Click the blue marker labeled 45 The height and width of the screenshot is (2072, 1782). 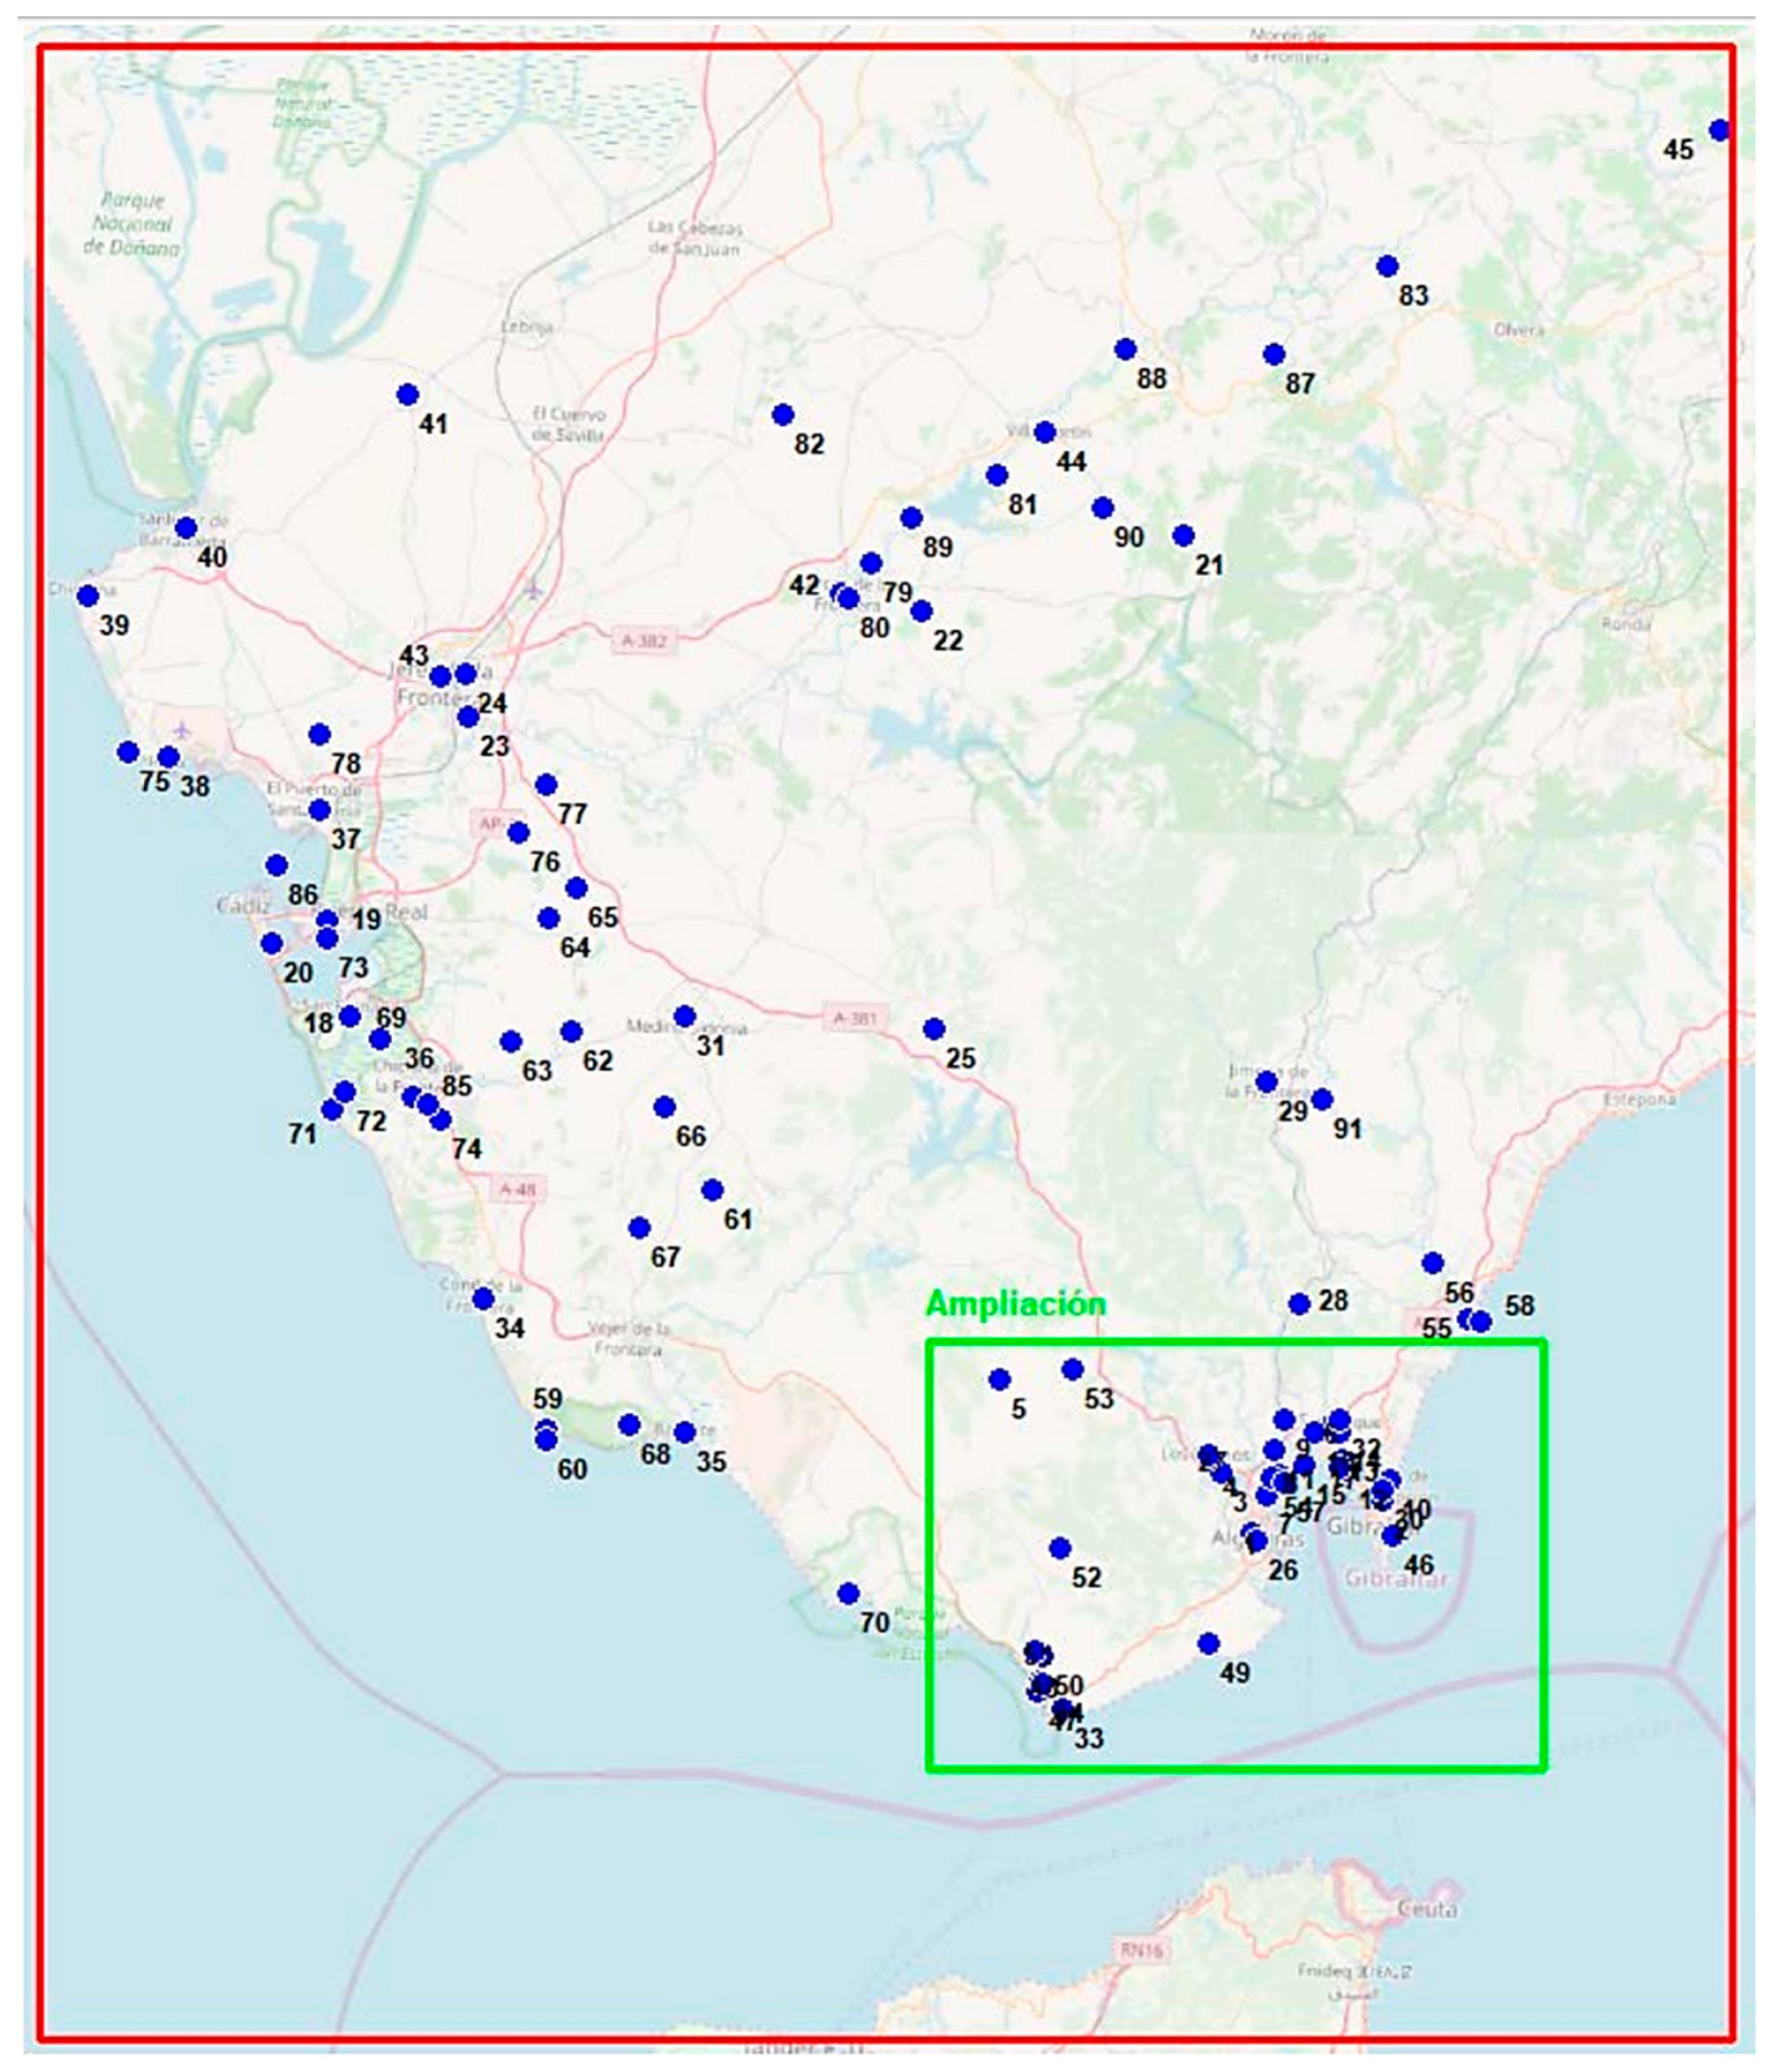[x=1719, y=130]
